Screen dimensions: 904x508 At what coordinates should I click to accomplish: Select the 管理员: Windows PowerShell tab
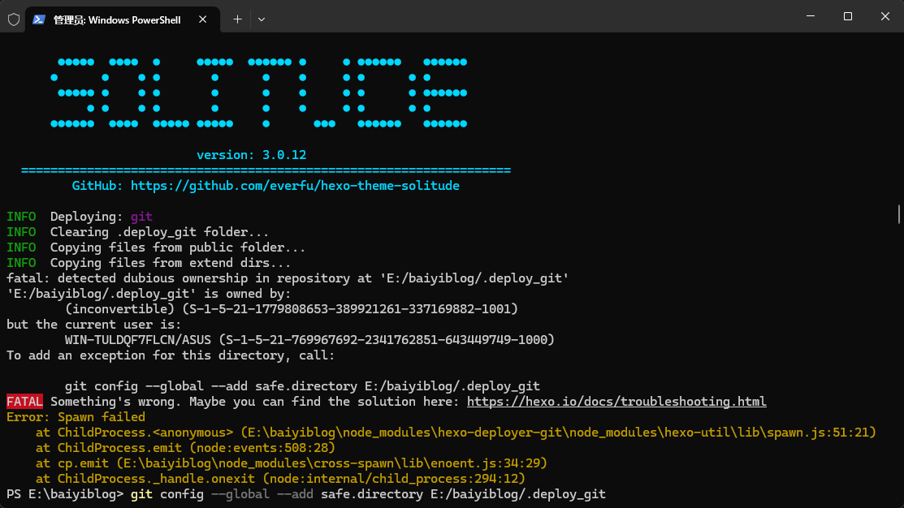click(x=117, y=19)
